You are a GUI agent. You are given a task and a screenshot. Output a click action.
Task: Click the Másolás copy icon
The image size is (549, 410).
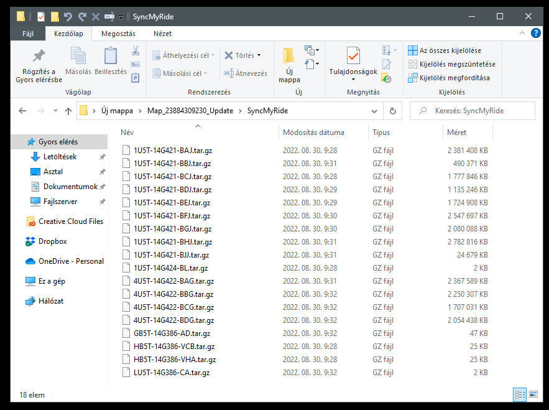[78, 56]
